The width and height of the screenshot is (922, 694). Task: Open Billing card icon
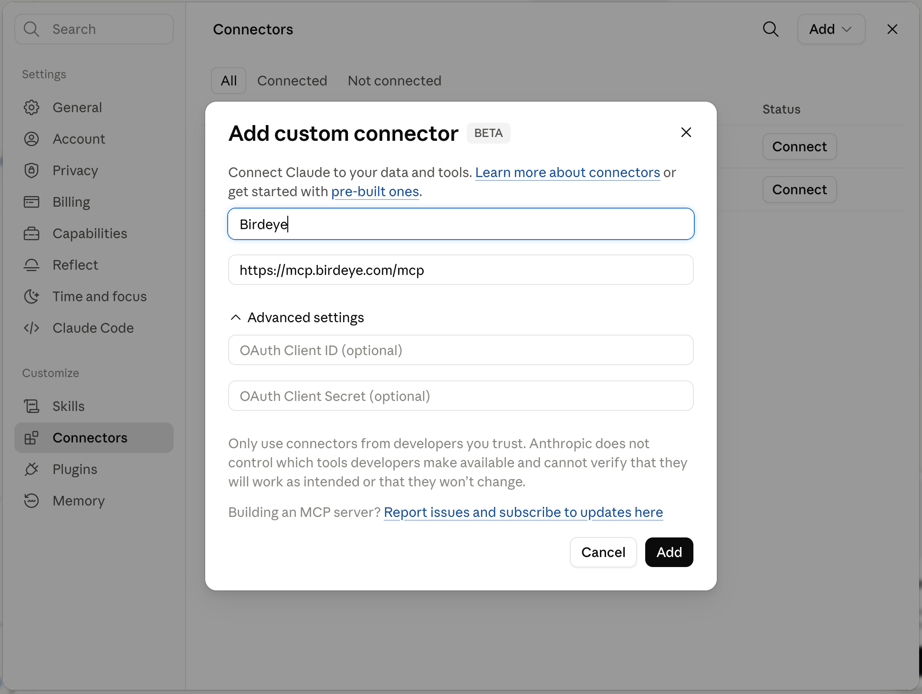point(31,202)
